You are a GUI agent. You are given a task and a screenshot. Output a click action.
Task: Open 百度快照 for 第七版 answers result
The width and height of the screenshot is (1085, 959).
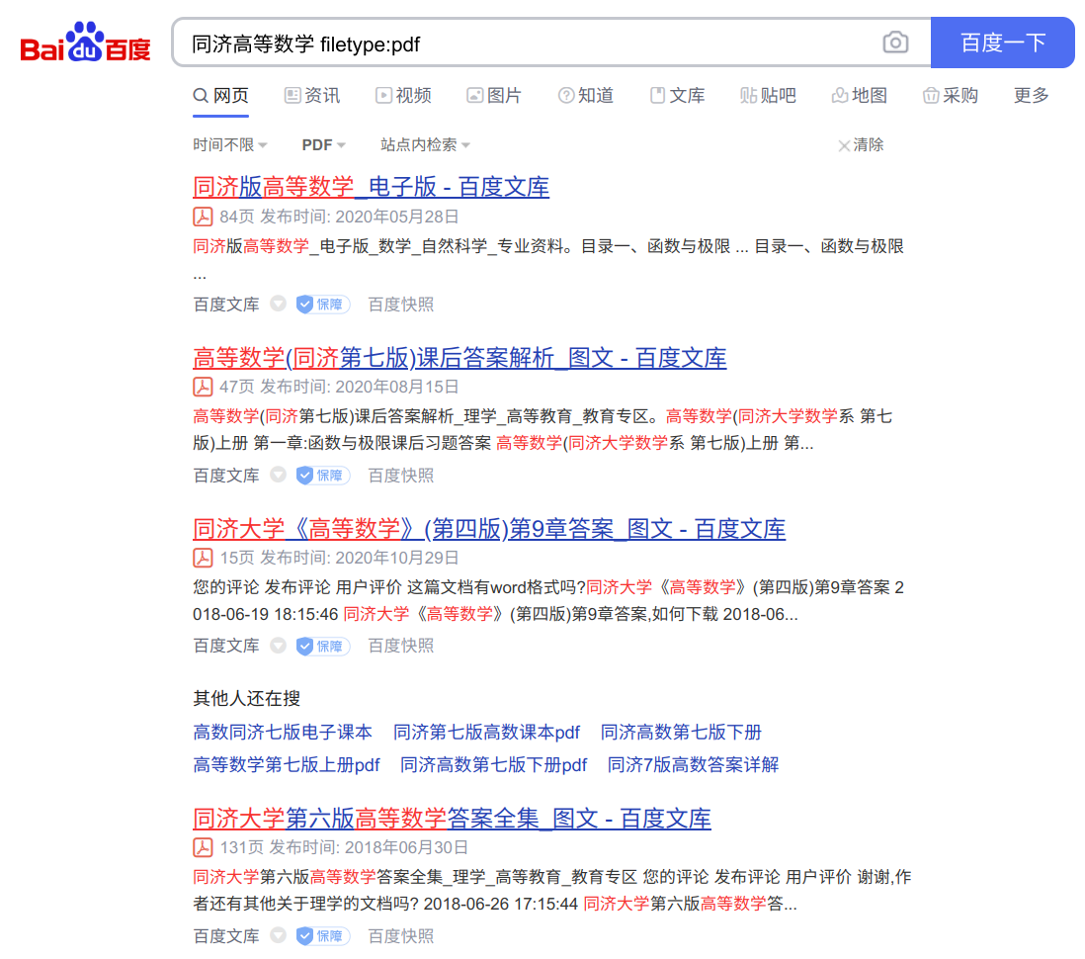(x=400, y=475)
